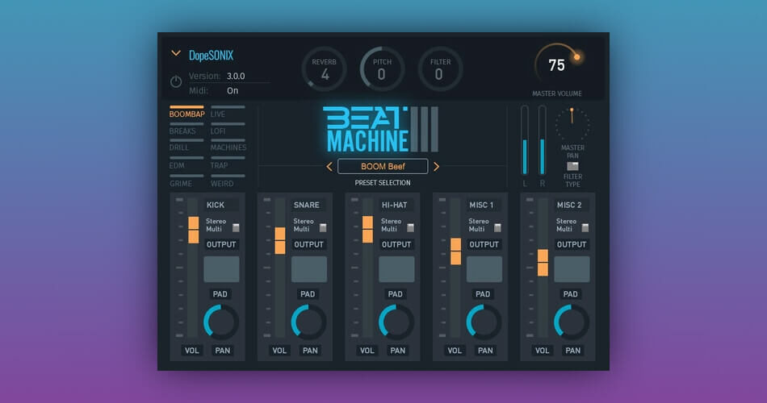Expand the DopeSONIX chevron menu
Viewport: 767px width, 403px height.
176,54
